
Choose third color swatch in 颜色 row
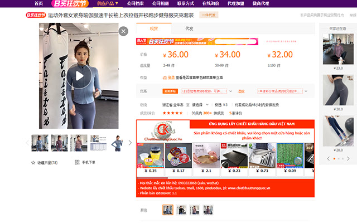click(195, 210)
